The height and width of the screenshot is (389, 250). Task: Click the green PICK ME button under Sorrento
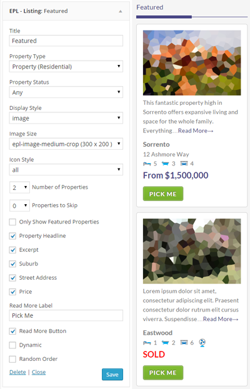pos(163,194)
